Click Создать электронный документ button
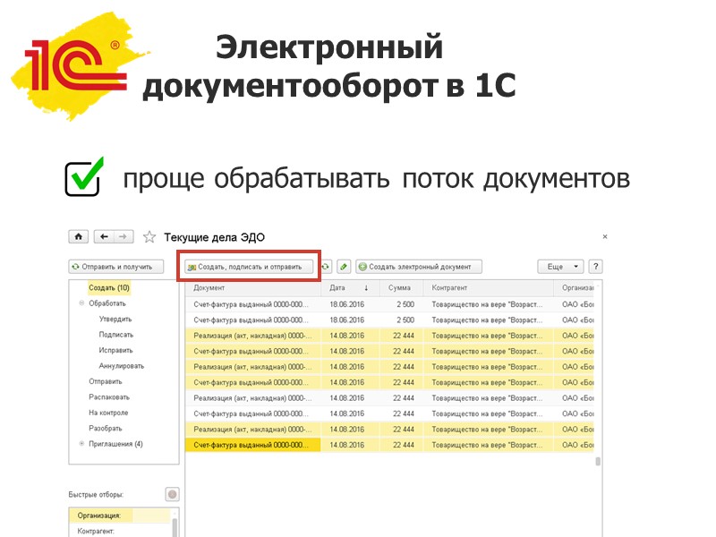 (419, 267)
